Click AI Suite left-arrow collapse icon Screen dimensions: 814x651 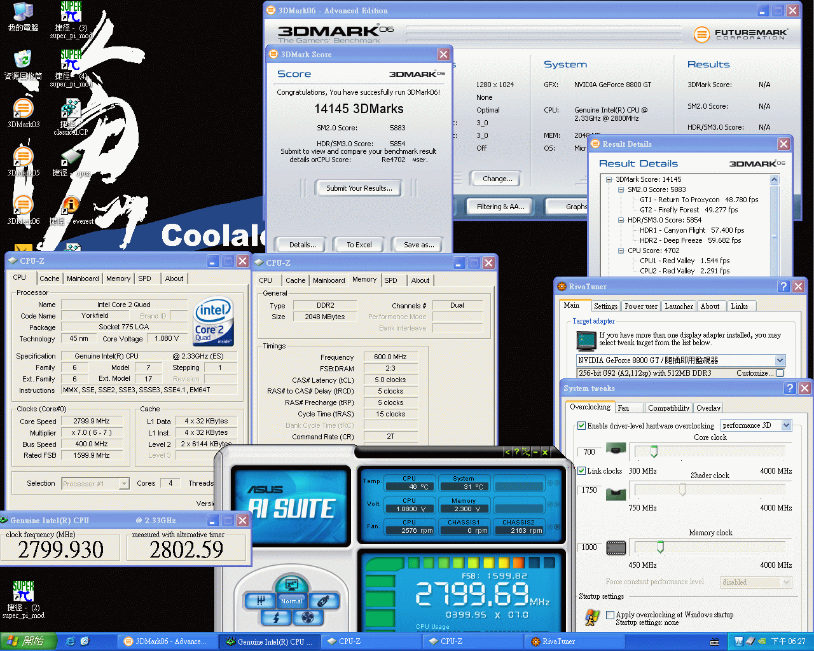click(507, 452)
